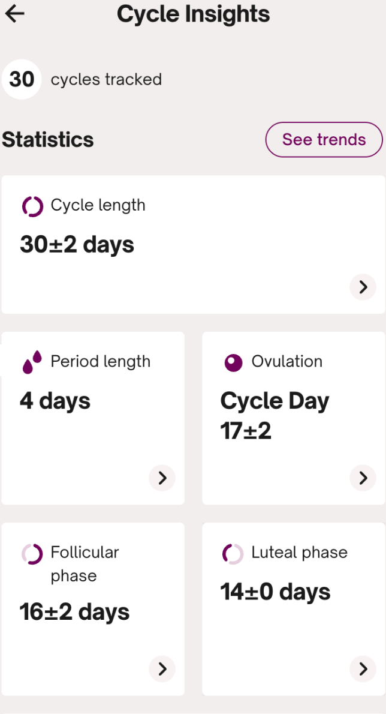
Task: Click the Luteal phase ring icon
Action: click(x=233, y=553)
